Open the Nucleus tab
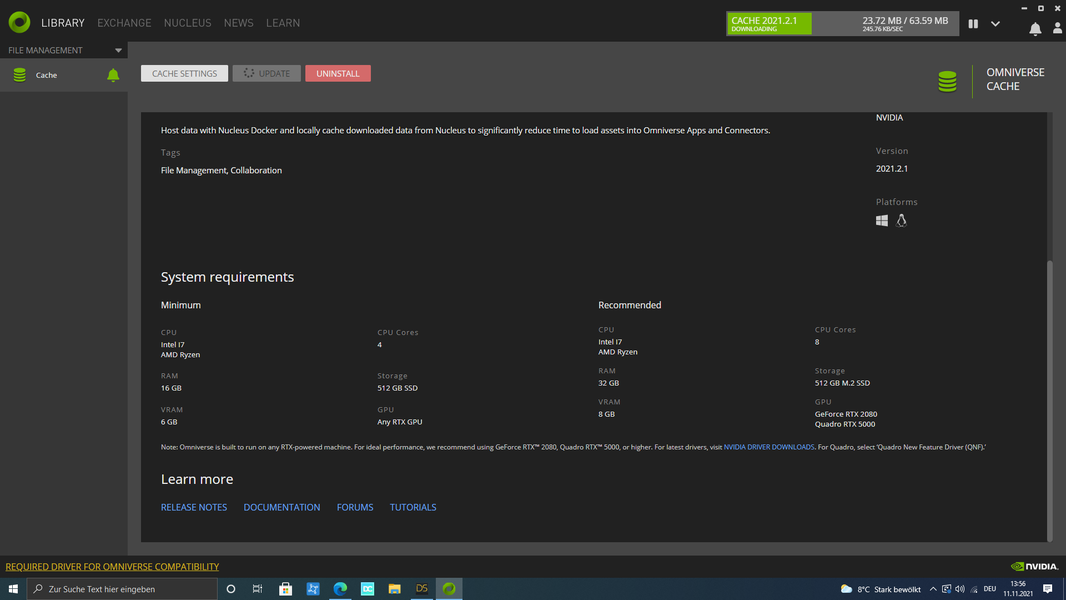1066x600 pixels. click(x=188, y=23)
